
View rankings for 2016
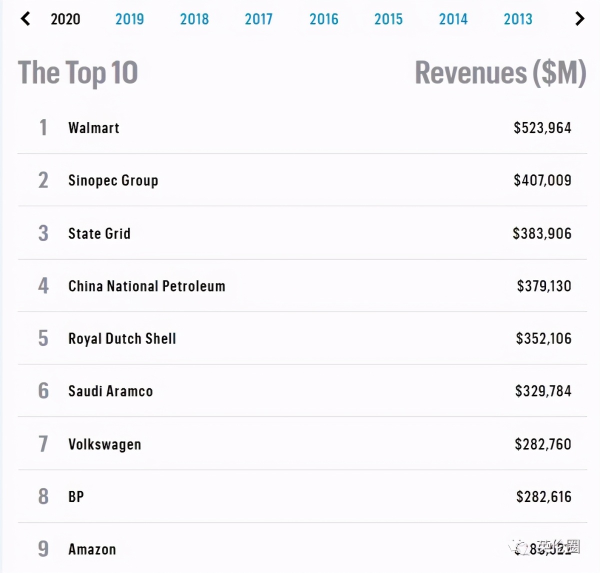click(323, 19)
